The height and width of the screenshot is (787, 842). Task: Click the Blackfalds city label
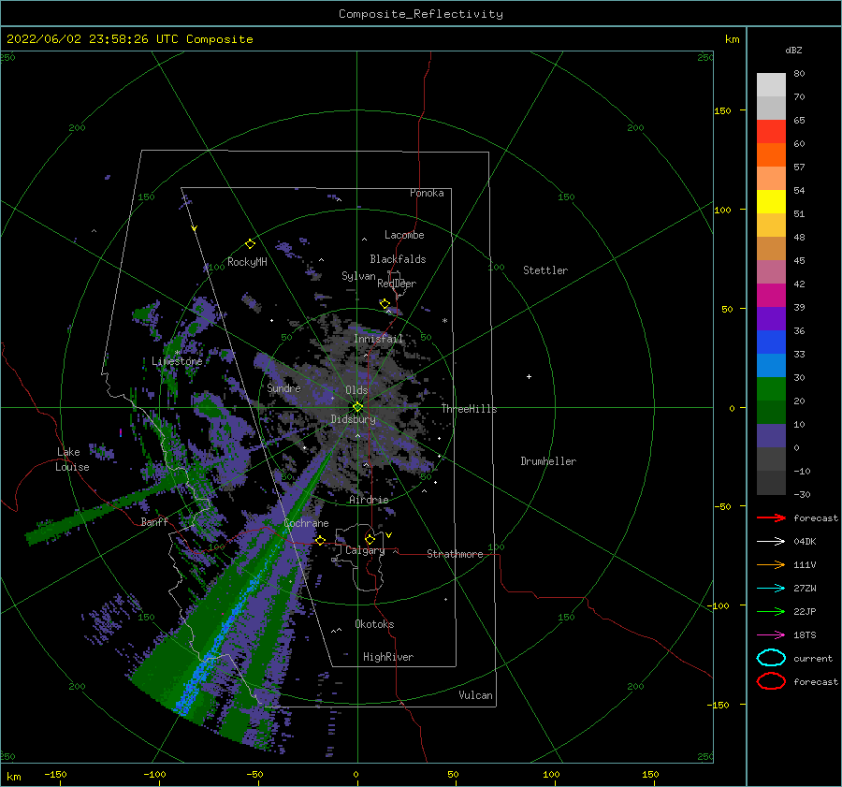pos(398,259)
